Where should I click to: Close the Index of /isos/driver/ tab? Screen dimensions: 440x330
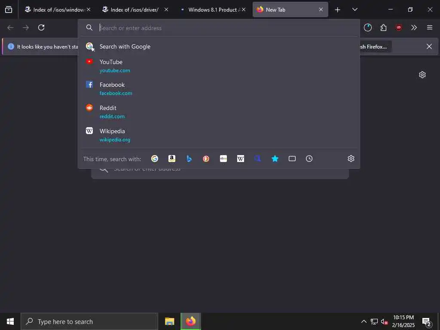(x=166, y=9)
